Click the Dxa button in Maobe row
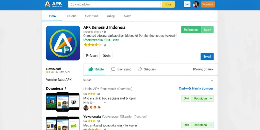Screen dimensions: 260x130 [x=186, y=98]
